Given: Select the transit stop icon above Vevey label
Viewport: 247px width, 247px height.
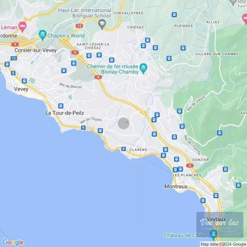Looking at the screenshot, I should coord(24,81).
